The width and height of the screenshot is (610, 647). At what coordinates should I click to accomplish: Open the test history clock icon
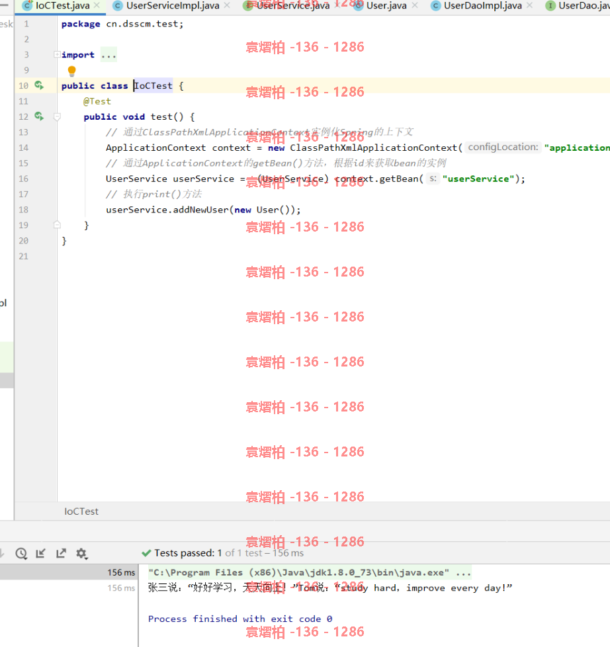click(21, 553)
